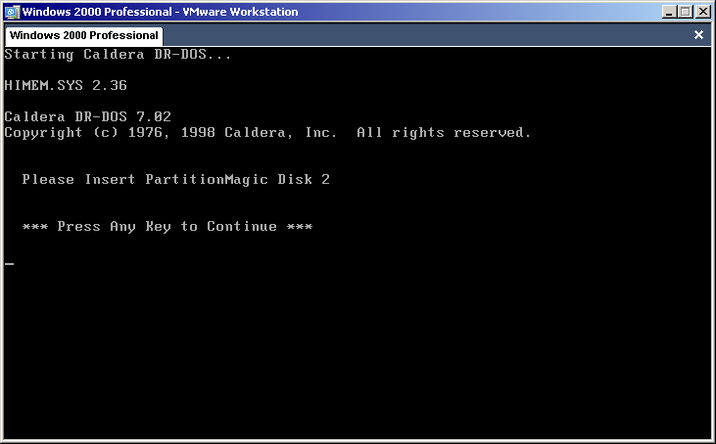
Task: Click the 'Press Any Key to Continue' prompt
Action: [x=167, y=227]
